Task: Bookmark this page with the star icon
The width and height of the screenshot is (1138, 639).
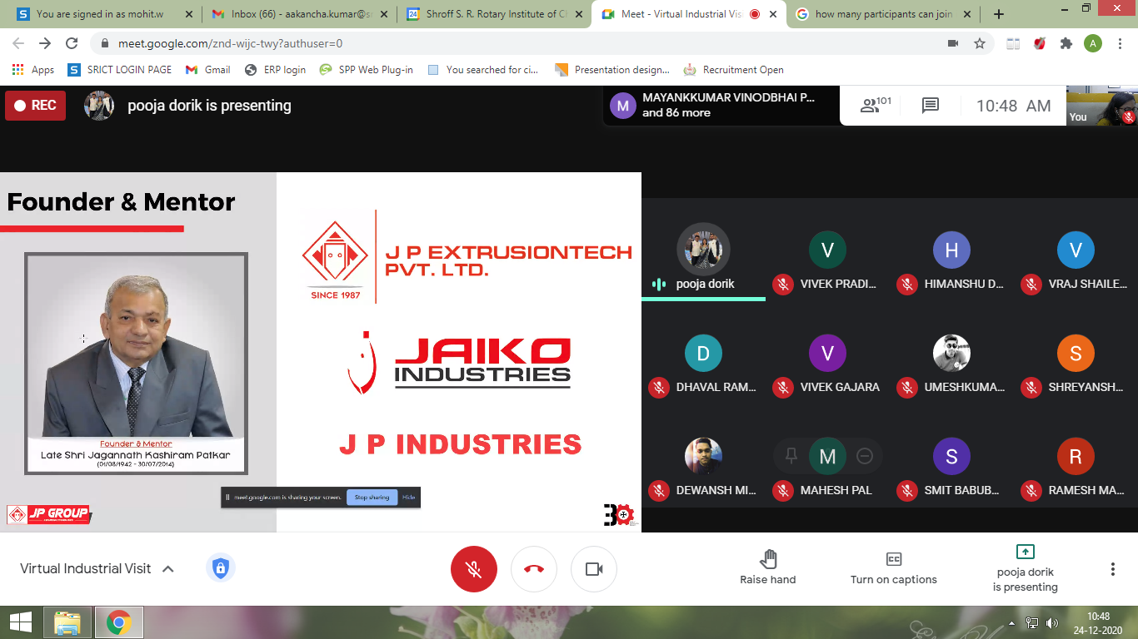Action: coord(980,43)
